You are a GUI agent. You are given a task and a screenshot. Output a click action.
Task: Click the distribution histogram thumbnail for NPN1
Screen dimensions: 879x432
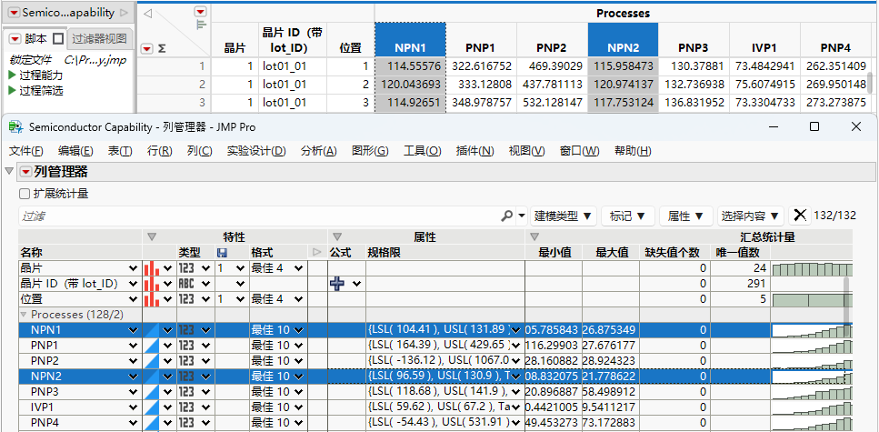tap(813, 330)
